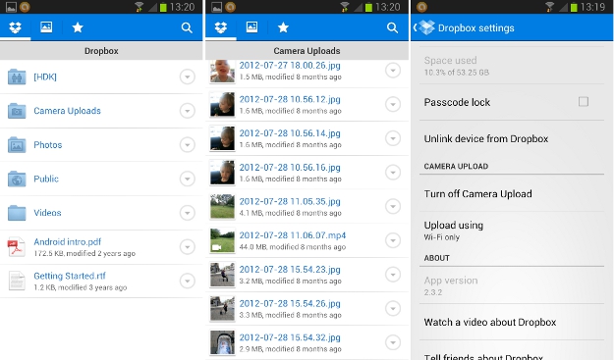The image size is (614, 360).
Task: Open thumbnail of 2012-07-28 11.05.35.jpg
Action: pyautogui.click(x=222, y=206)
